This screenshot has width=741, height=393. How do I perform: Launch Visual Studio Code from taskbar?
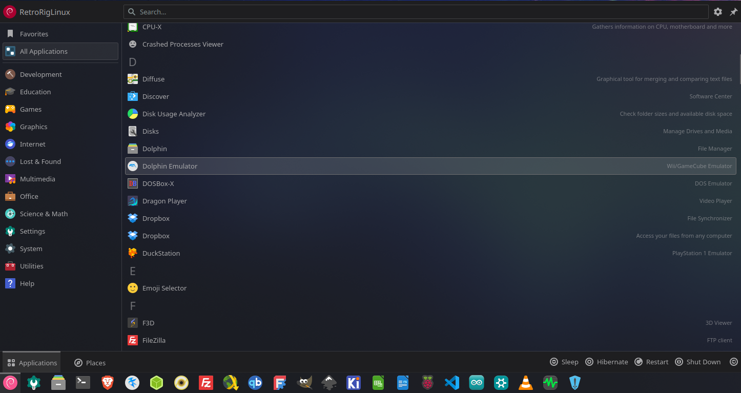[451, 382]
